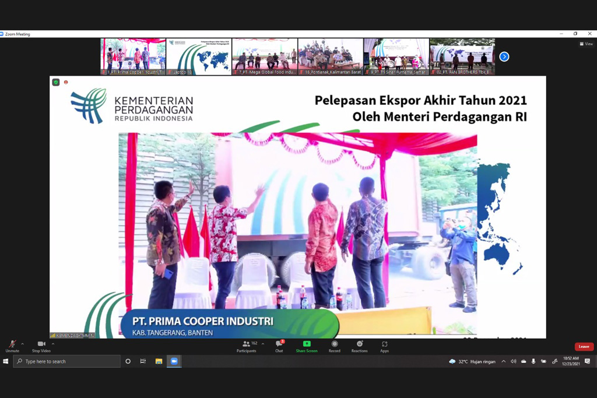Toggle Stop Video camera button
597x398 pixels.
(x=41, y=345)
